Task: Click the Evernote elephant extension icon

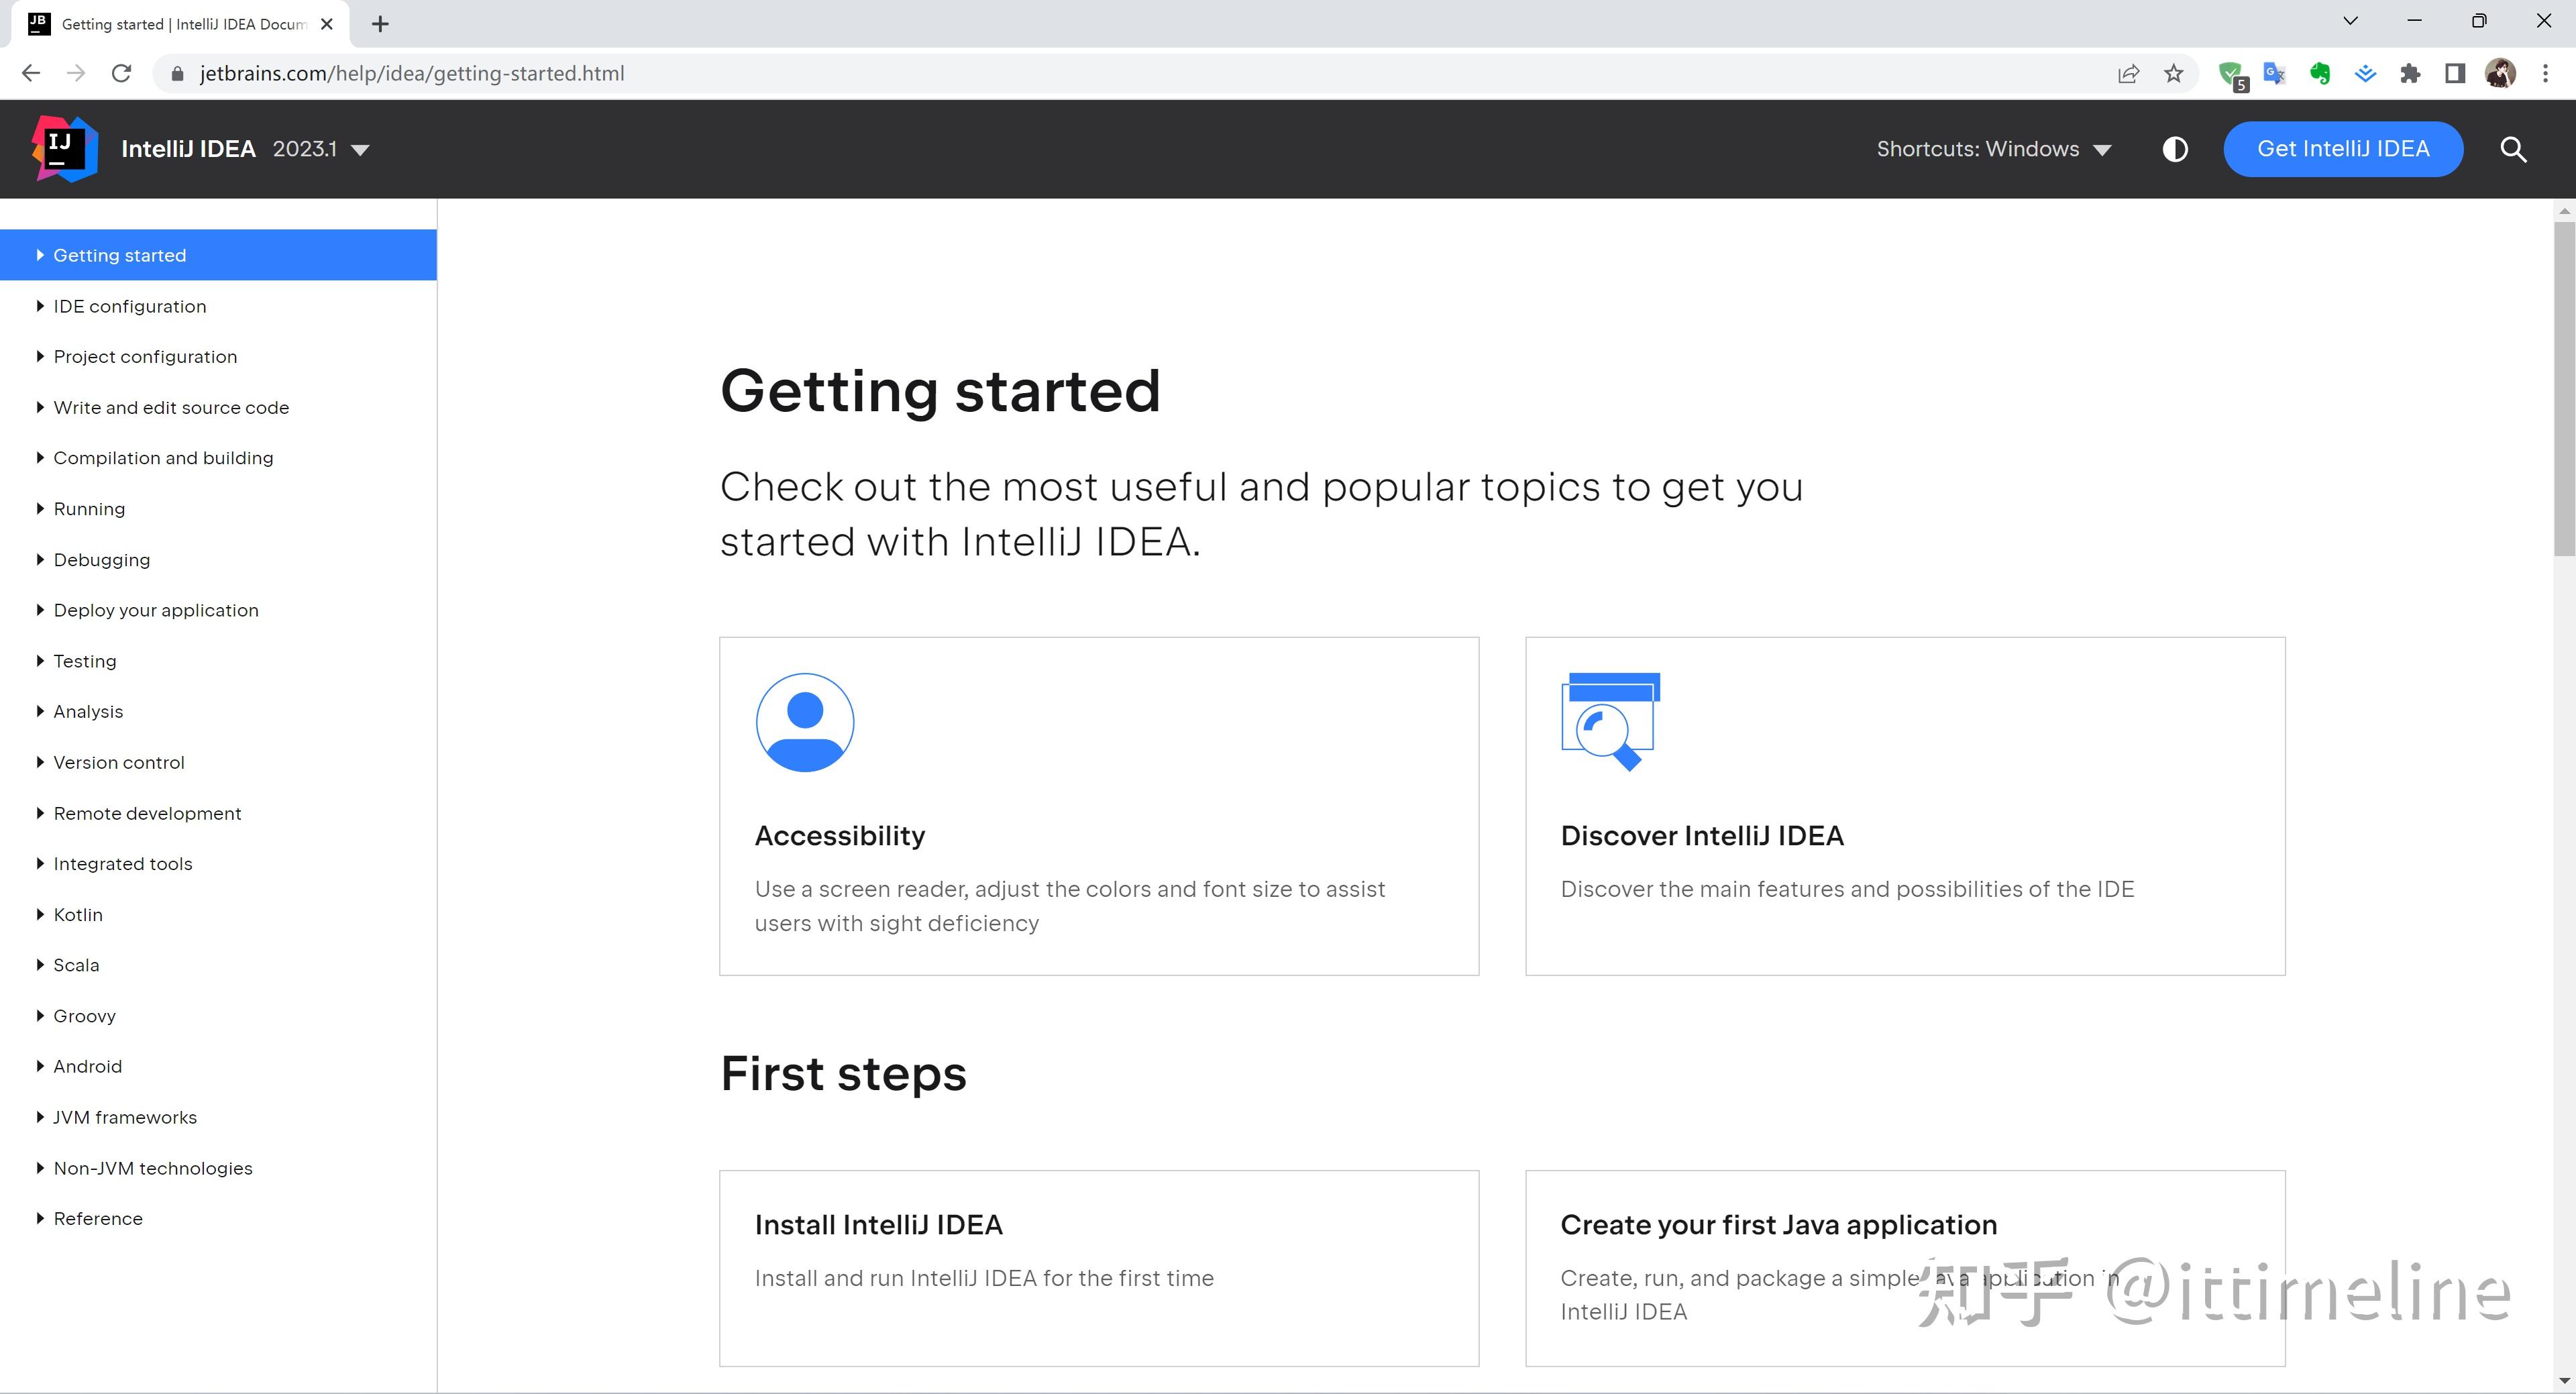Action: click(2319, 73)
